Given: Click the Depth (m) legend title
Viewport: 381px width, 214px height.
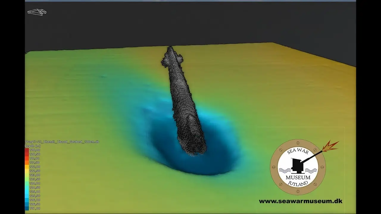Looking at the screenshot, I should pos(33,146).
